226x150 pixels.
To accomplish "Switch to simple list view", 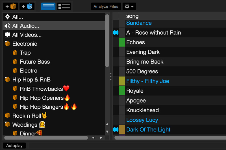I will pos(48,6).
